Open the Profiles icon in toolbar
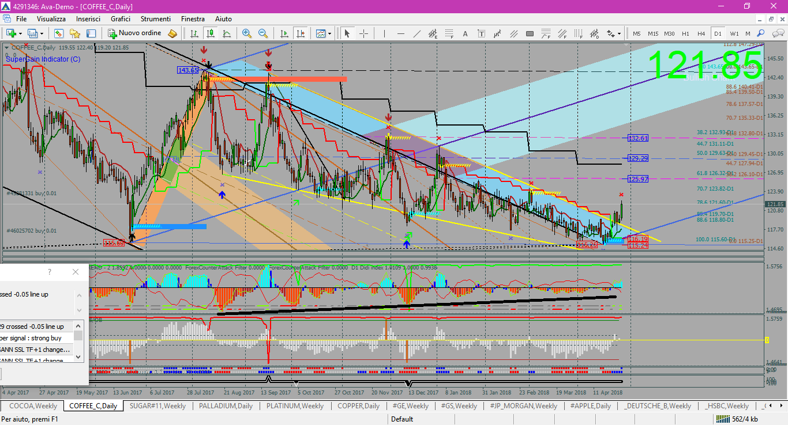The height and width of the screenshot is (425, 788). (33, 33)
